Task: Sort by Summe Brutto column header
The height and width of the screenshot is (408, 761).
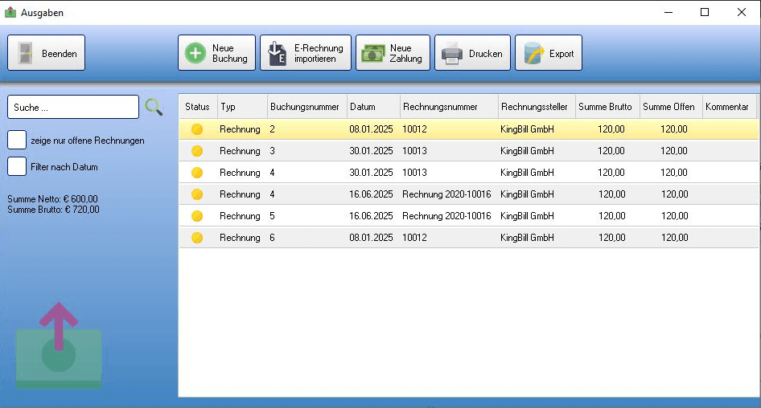Action: 607,107
